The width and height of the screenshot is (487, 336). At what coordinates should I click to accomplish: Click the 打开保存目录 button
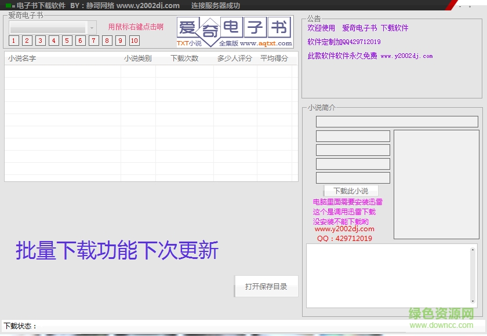click(266, 286)
